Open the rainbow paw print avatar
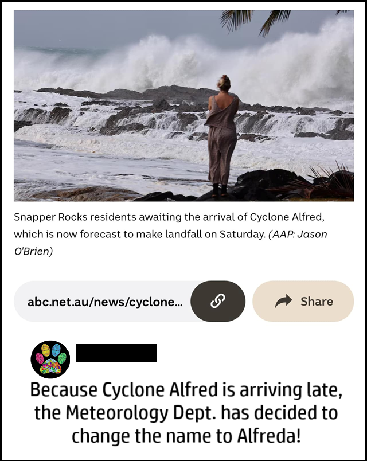 click(50, 360)
